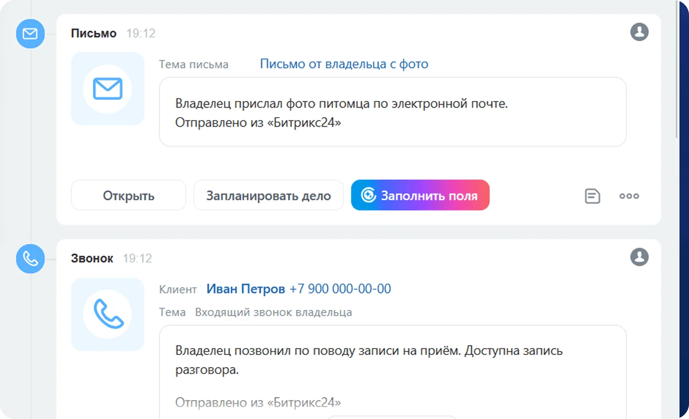
Task: Open the link Письмо от владельца с фото
Action: tap(344, 64)
